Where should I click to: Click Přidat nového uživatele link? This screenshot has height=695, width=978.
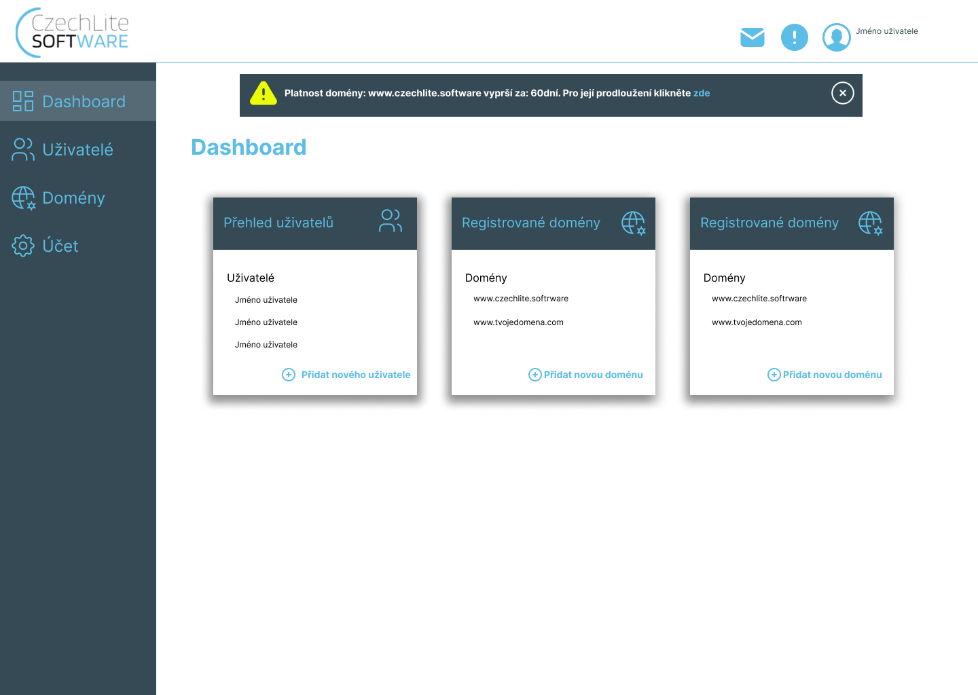point(356,375)
